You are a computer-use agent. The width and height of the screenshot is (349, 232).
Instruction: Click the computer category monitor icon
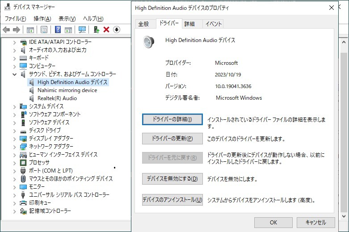[x=23, y=66]
